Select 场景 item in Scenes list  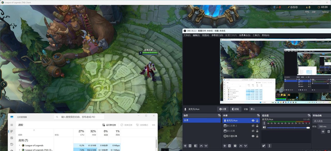coord(202,120)
